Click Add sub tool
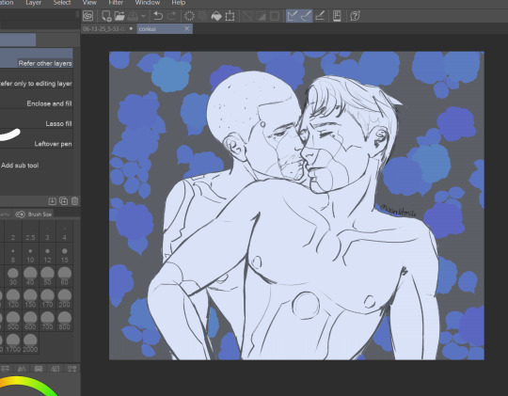This screenshot has height=396, width=508. point(20,166)
